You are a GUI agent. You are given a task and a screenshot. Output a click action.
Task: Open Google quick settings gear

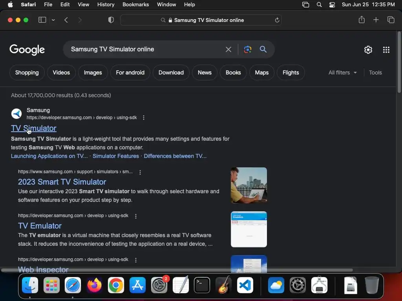(x=368, y=50)
